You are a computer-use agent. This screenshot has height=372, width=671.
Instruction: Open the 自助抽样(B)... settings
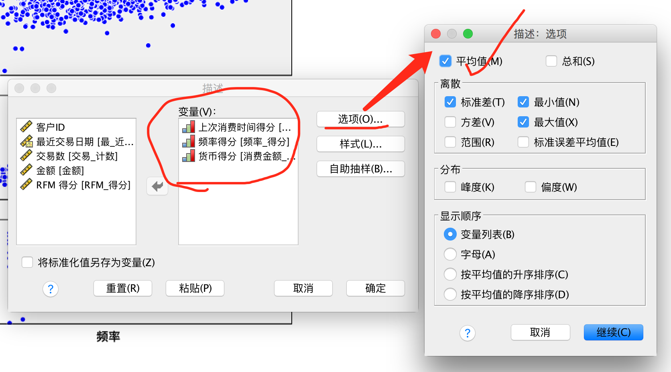[360, 169]
